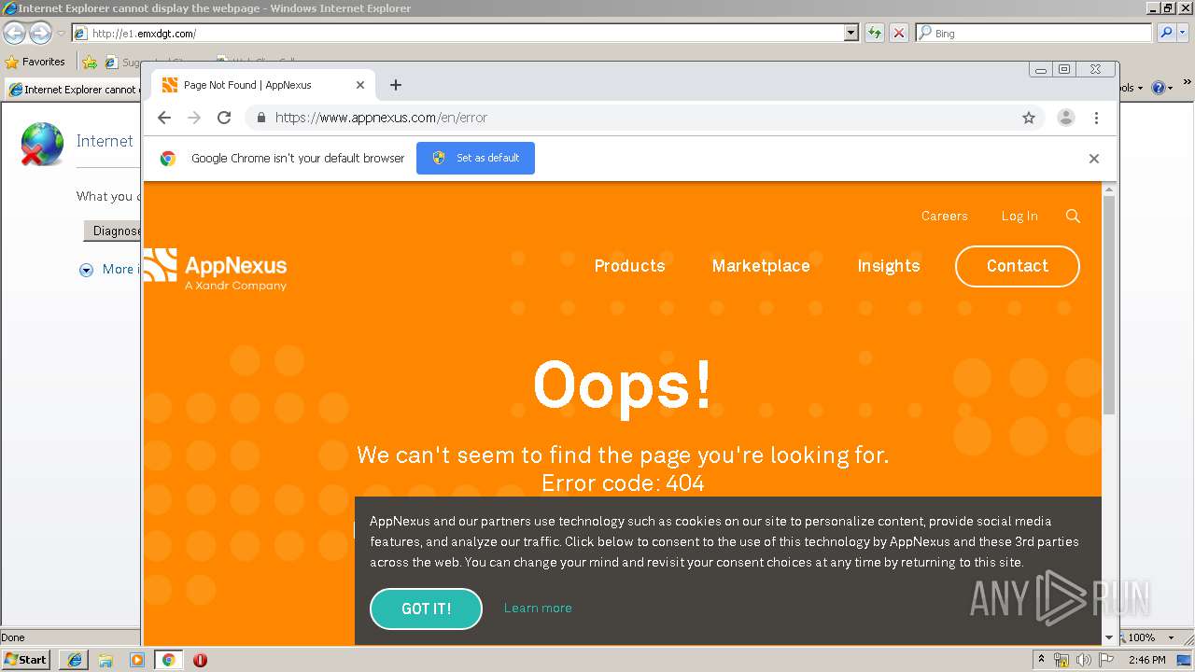Click Chrome's forward arrow

point(194,118)
